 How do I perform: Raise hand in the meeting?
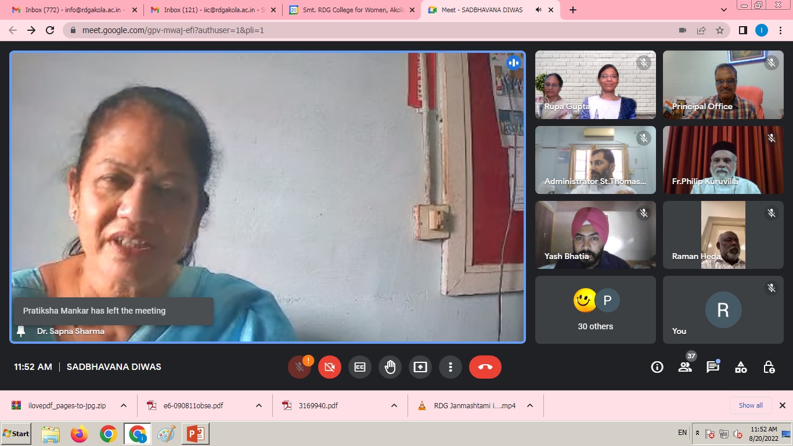click(390, 367)
